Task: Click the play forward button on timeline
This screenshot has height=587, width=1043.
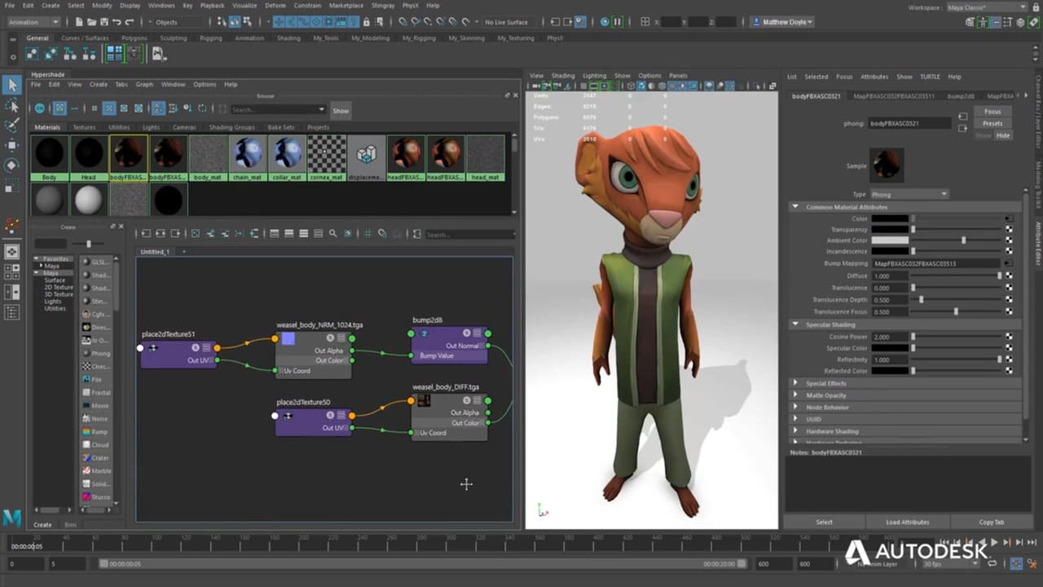Action: 993,542
